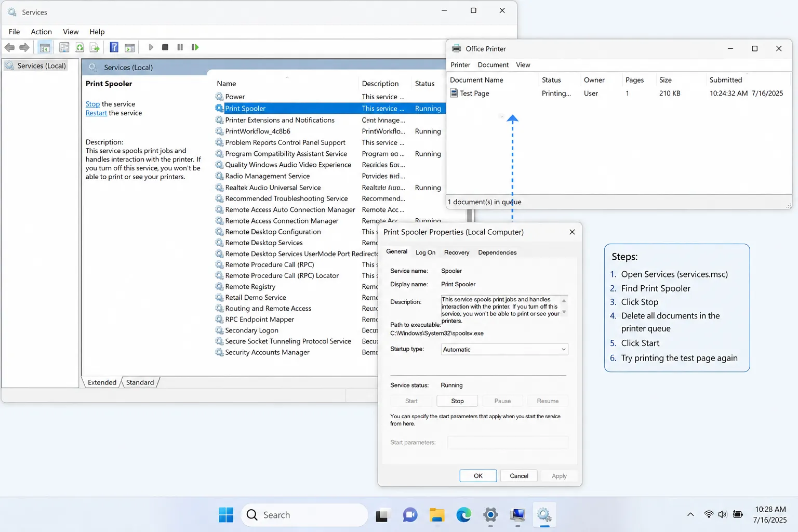Viewport: 798px width, 532px height.
Task: Switch to the Recovery tab
Action: pyautogui.click(x=457, y=252)
